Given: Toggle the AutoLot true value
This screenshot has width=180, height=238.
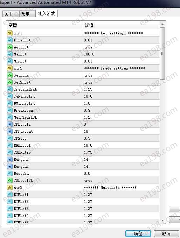Looking at the screenshot, I should pyautogui.click(x=121, y=47).
